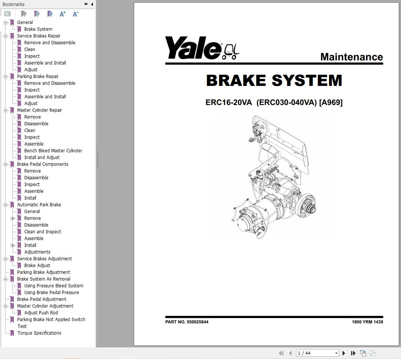This screenshot has height=359, width=401.
Task: Collapse the Parking Brake Repair group
Action: pyautogui.click(x=5, y=77)
